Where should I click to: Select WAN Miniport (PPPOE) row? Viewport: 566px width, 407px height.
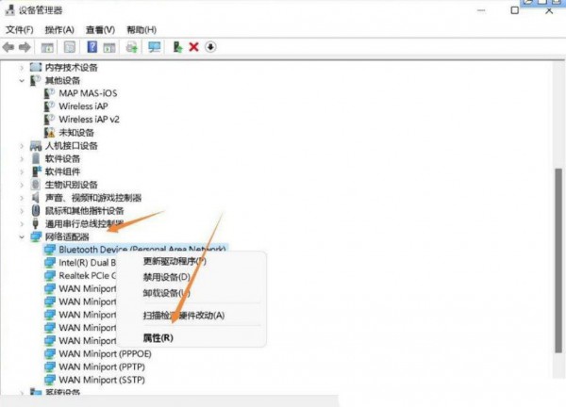coord(105,353)
